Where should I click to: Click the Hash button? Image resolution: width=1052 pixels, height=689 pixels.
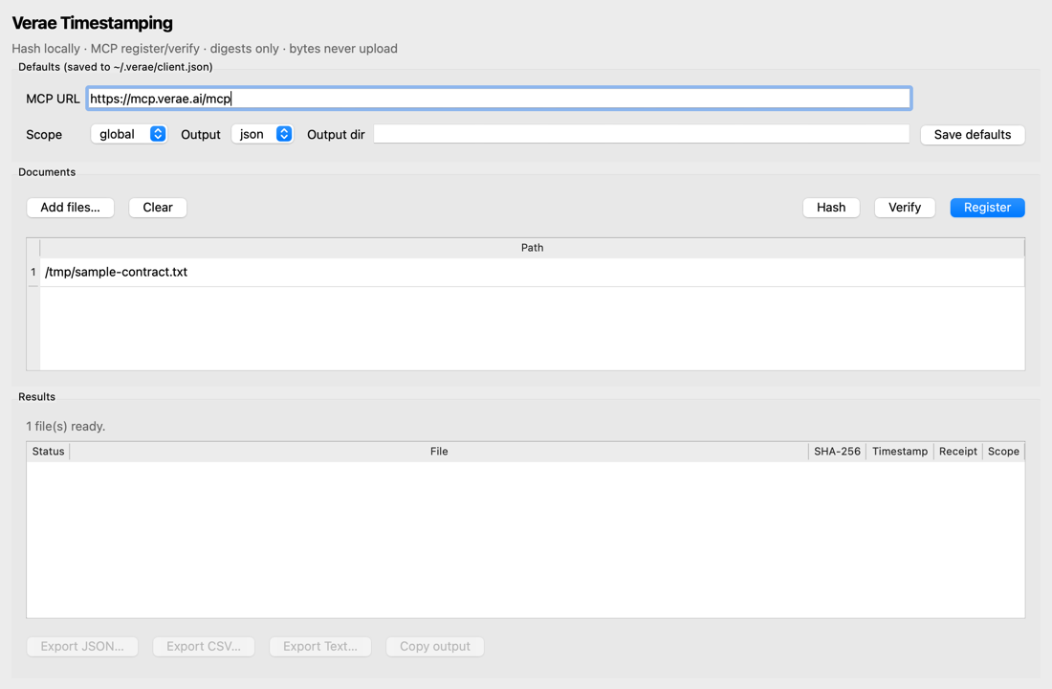pos(830,208)
